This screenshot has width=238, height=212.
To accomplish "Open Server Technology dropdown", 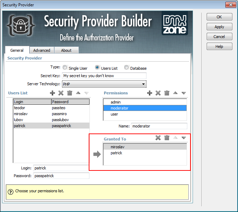I will 104,84.
